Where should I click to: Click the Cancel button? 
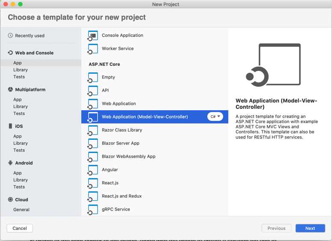point(20,228)
